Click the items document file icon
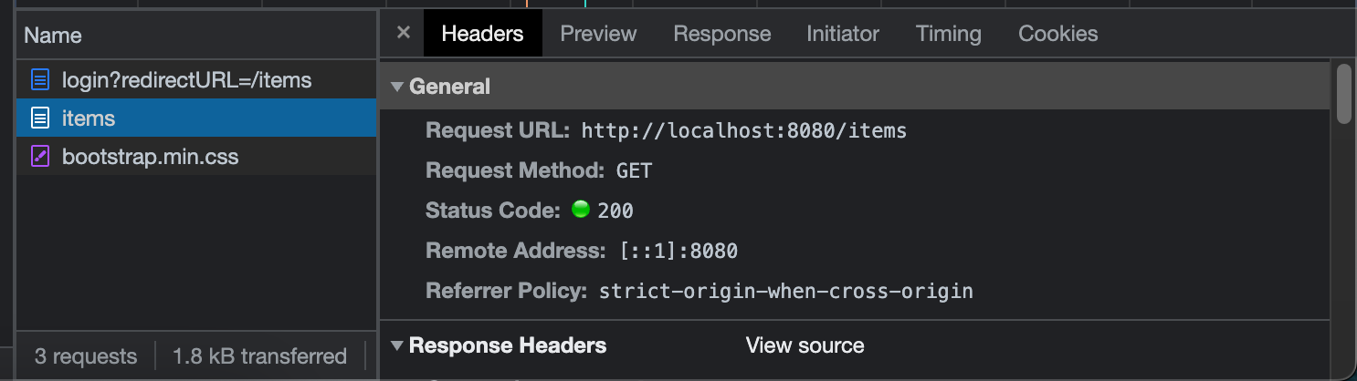 pyautogui.click(x=39, y=118)
